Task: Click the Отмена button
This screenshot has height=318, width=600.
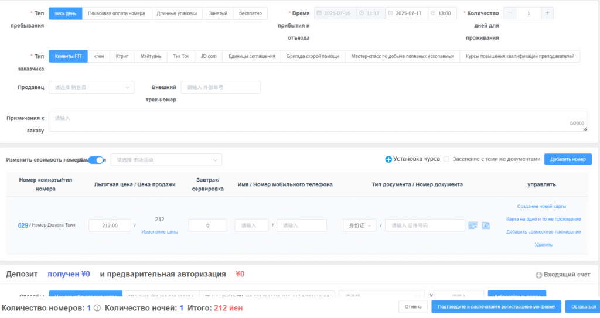Action: point(413,307)
